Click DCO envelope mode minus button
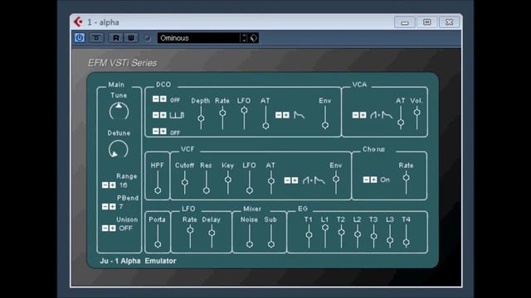This screenshot has height=298, width=531. (x=279, y=115)
